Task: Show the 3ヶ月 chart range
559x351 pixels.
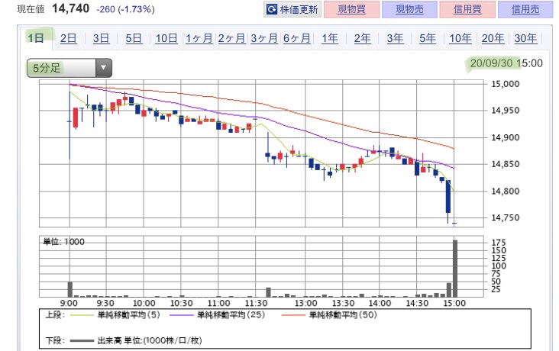Action: tap(264, 38)
